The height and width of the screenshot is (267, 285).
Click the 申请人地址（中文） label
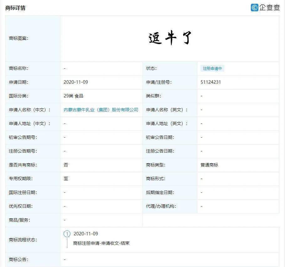(x=30, y=124)
